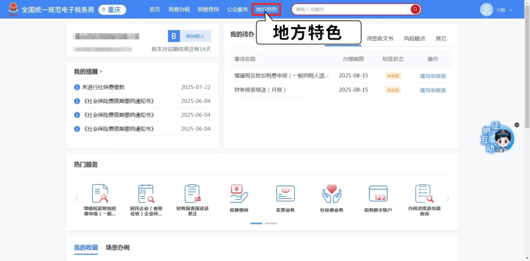This screenshot has height=261, width=530.
Task: Open the 增值税及附加税费申报 service icon
Action: (100, 194)
